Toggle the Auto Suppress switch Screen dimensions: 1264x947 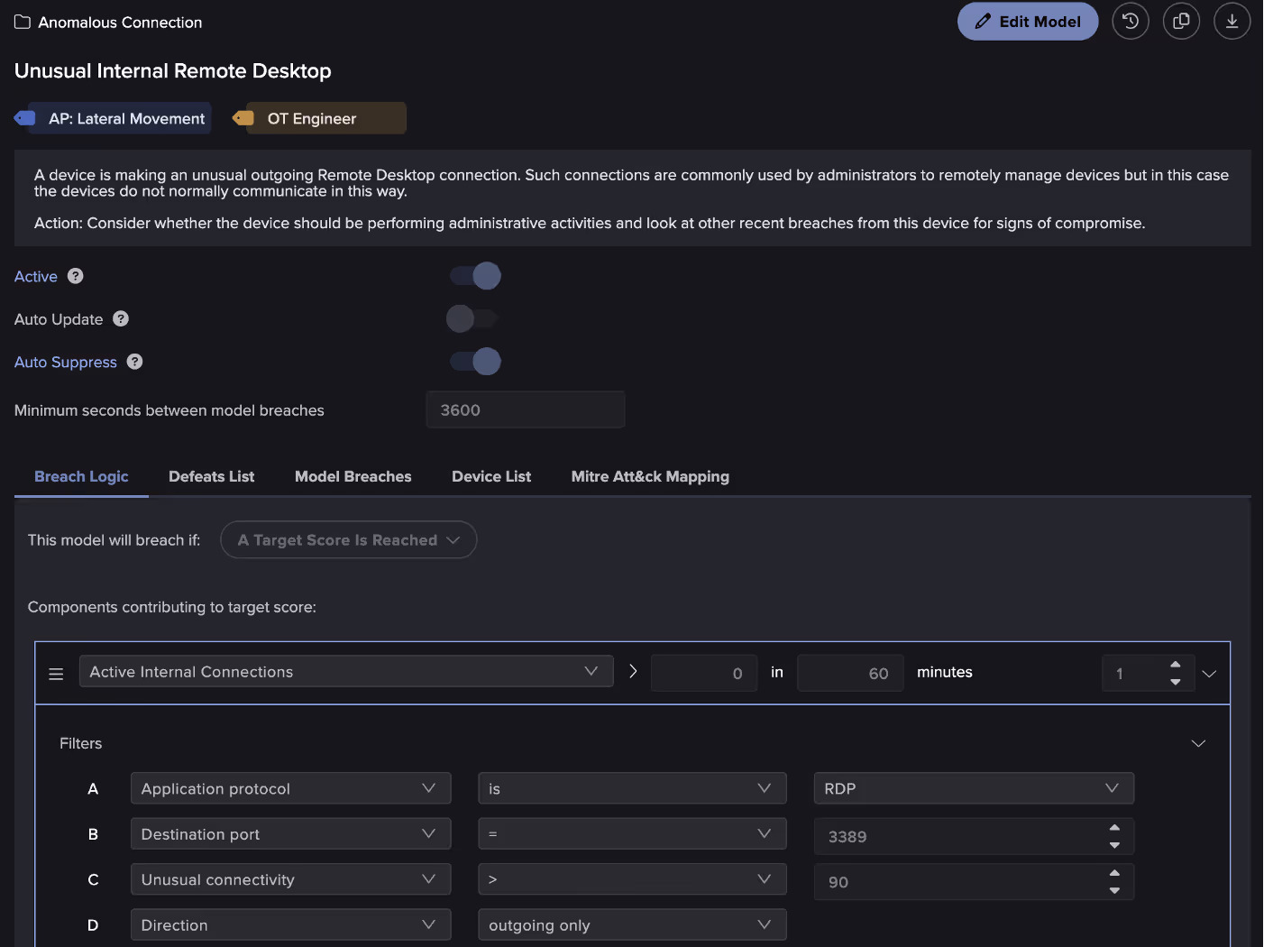475,362
